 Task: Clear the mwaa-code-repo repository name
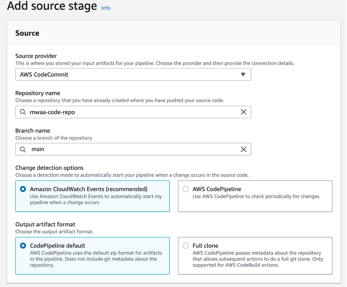click(244, 112)
